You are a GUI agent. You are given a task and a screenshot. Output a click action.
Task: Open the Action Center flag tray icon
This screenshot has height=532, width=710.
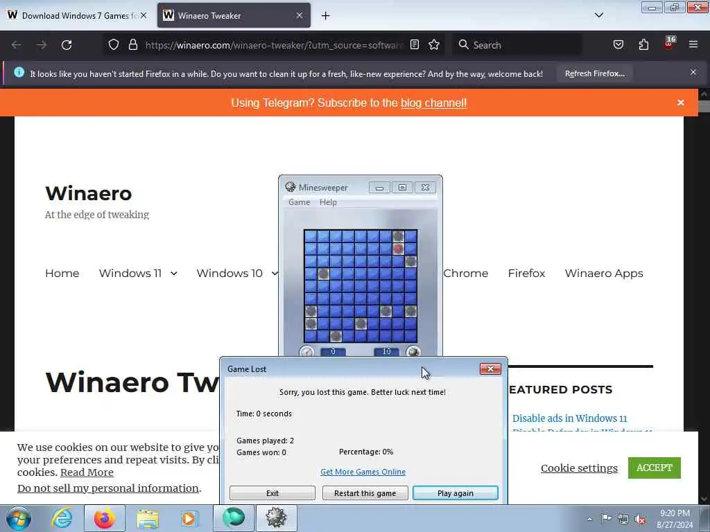tap(606, 518)
